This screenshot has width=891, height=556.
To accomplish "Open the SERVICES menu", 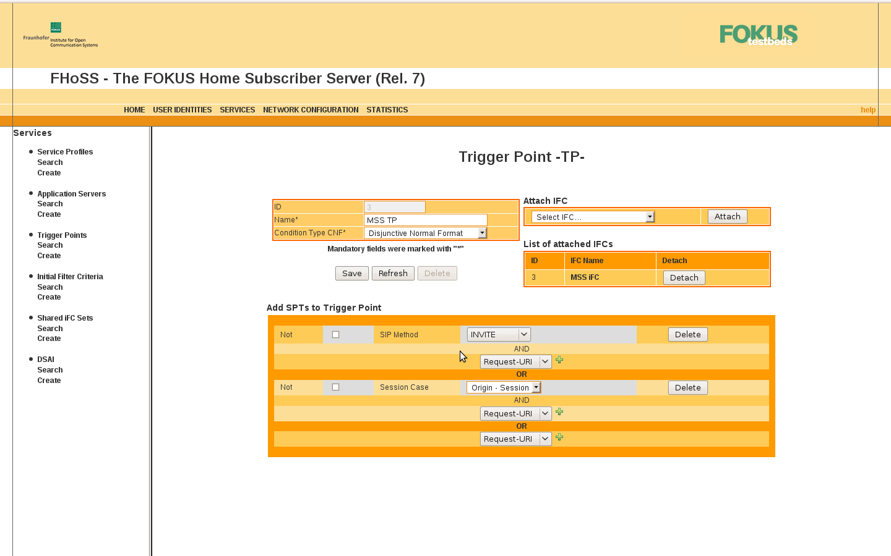I will tap(238, 110).
